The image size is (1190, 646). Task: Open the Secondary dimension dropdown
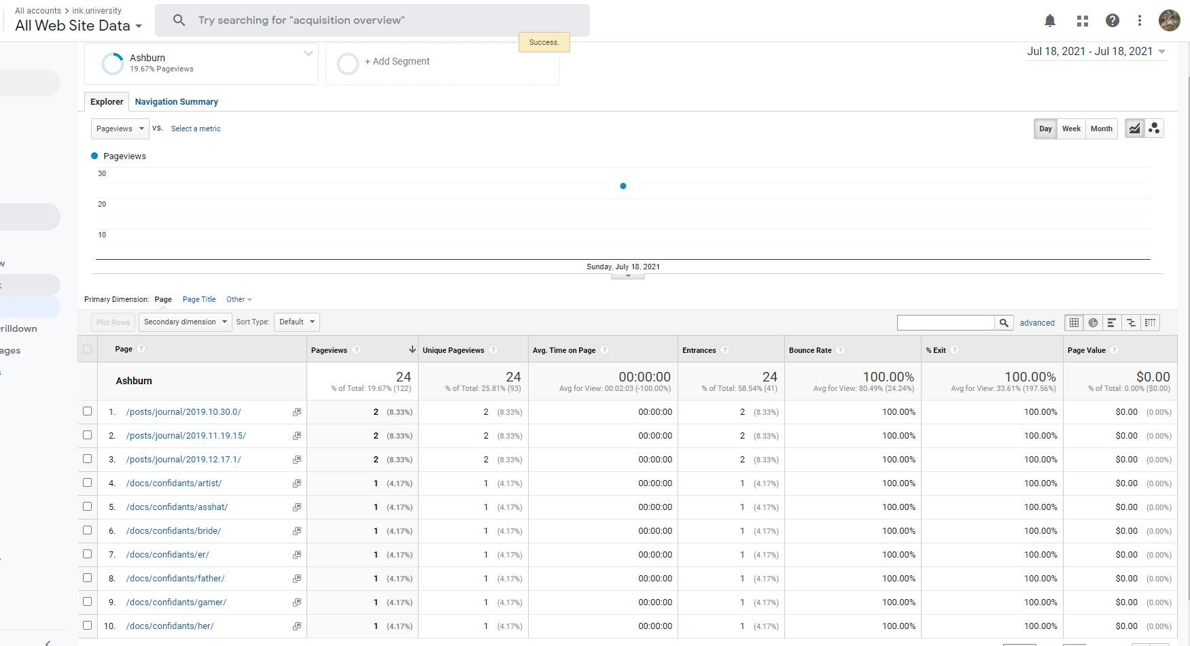[185, 322]
